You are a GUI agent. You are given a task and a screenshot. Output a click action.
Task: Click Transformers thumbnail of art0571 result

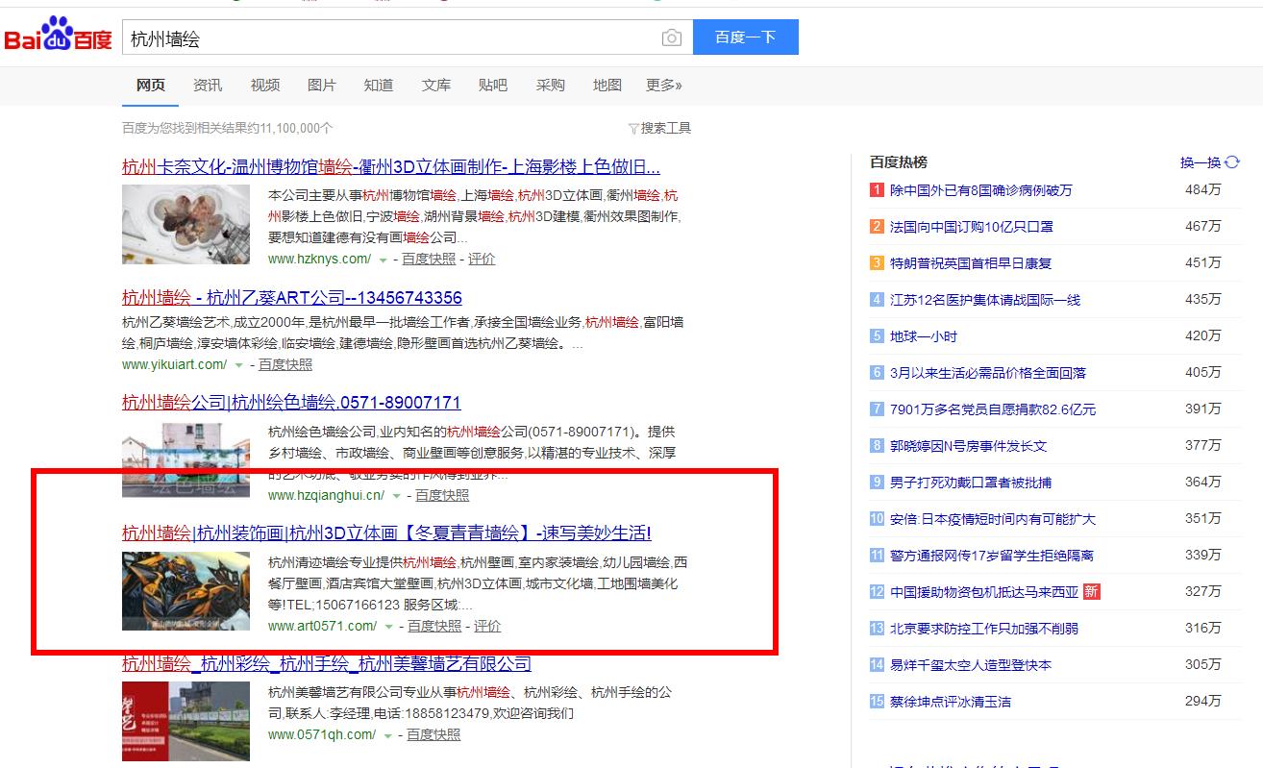pos(186,590)
